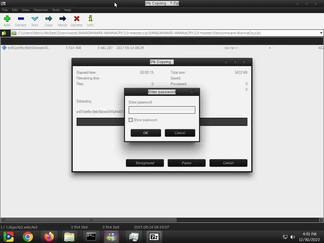Click the 7-Zip logo in title bar
The height and width of the screenshot is (243, 324).
[3, 3]
